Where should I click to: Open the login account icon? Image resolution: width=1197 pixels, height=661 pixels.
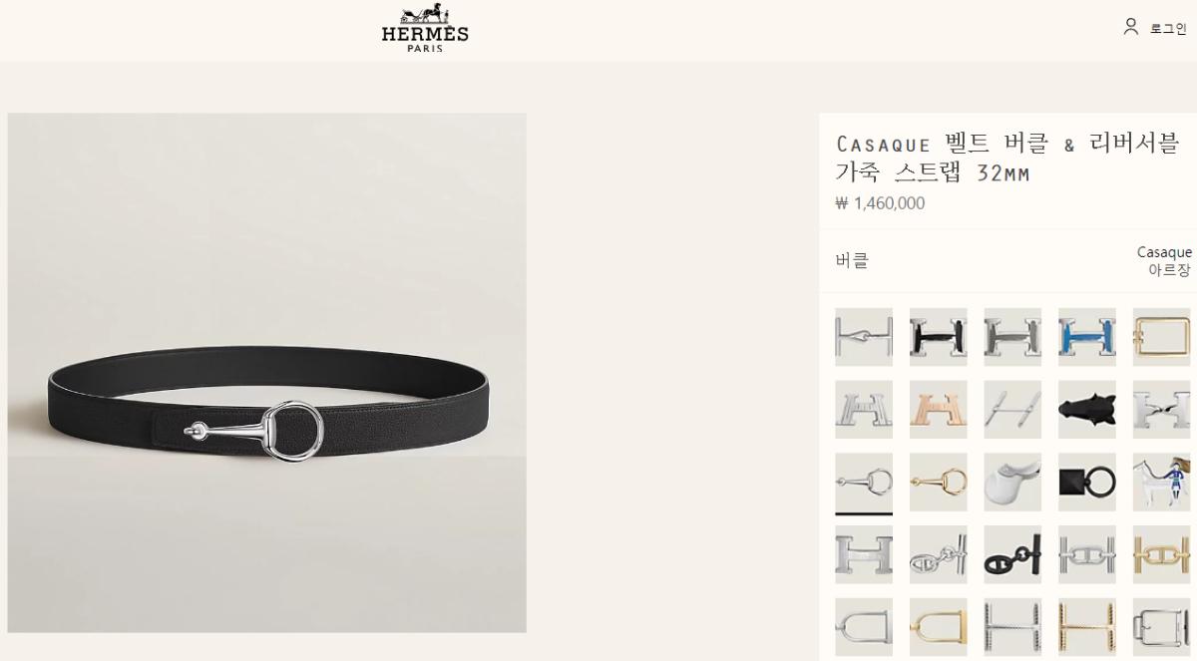tap(1130, 27)
